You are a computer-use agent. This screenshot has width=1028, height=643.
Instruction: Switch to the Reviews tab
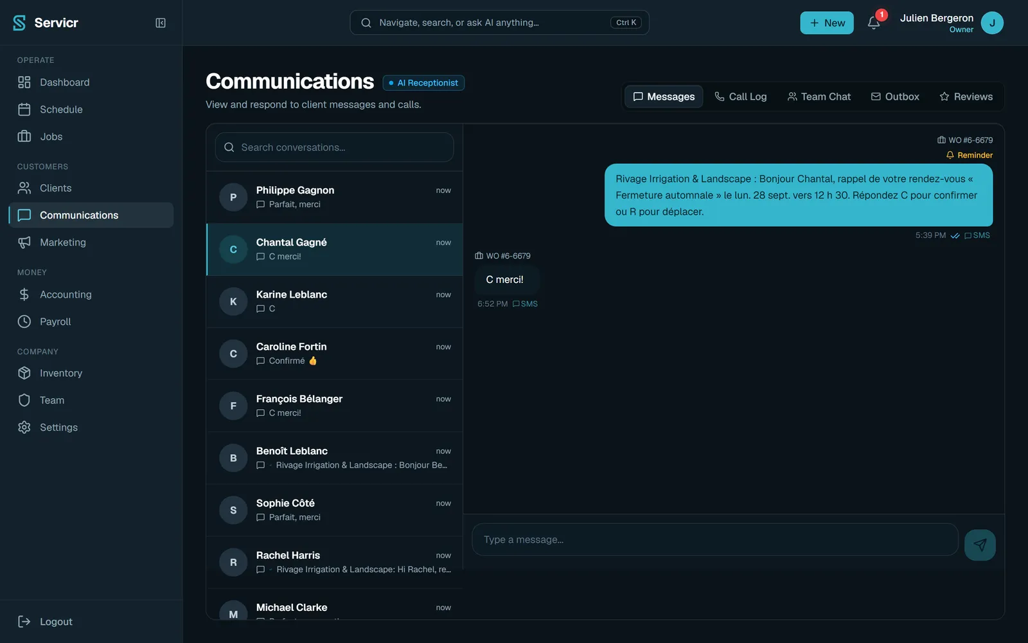pos(966,96)
